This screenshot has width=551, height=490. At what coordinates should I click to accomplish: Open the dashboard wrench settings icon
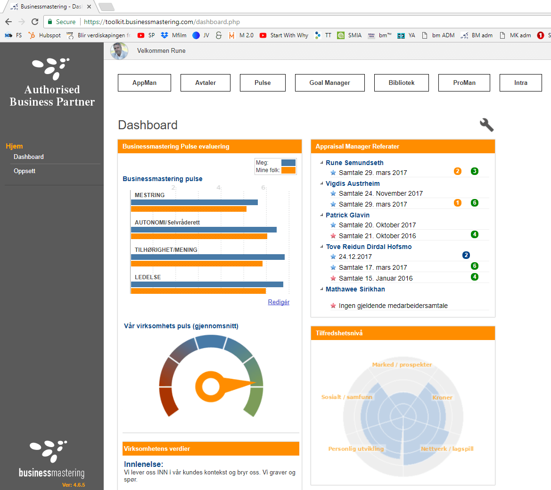coord(487,125)
